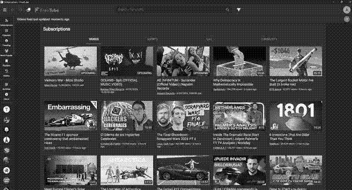Viewport: 352px width, 190px height.
Task: Open the Palmer's Analysis Netherlands thumbnail
Action: pyautogui.click(x=239, y=116)
